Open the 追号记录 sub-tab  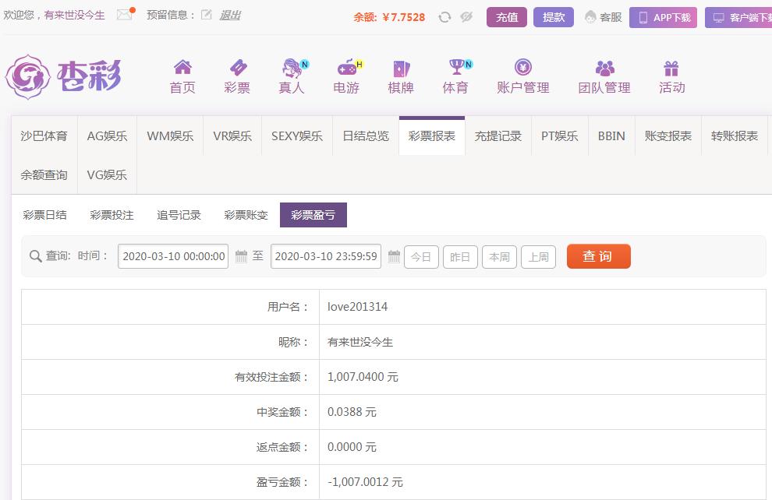(179, 215)
